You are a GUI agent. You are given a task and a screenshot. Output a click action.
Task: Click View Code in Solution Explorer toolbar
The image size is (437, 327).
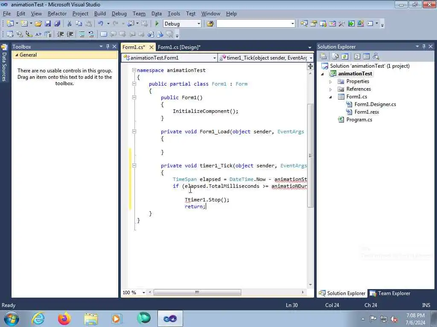click(x=357, y=57)
